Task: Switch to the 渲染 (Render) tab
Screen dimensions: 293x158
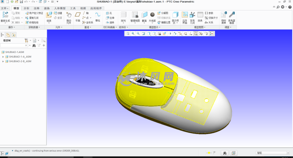Action: click(x=47, y=8)
